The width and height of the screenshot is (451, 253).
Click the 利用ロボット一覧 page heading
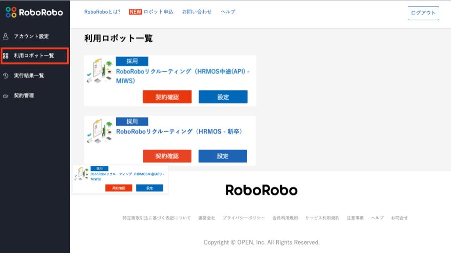[x=118, y=38]
